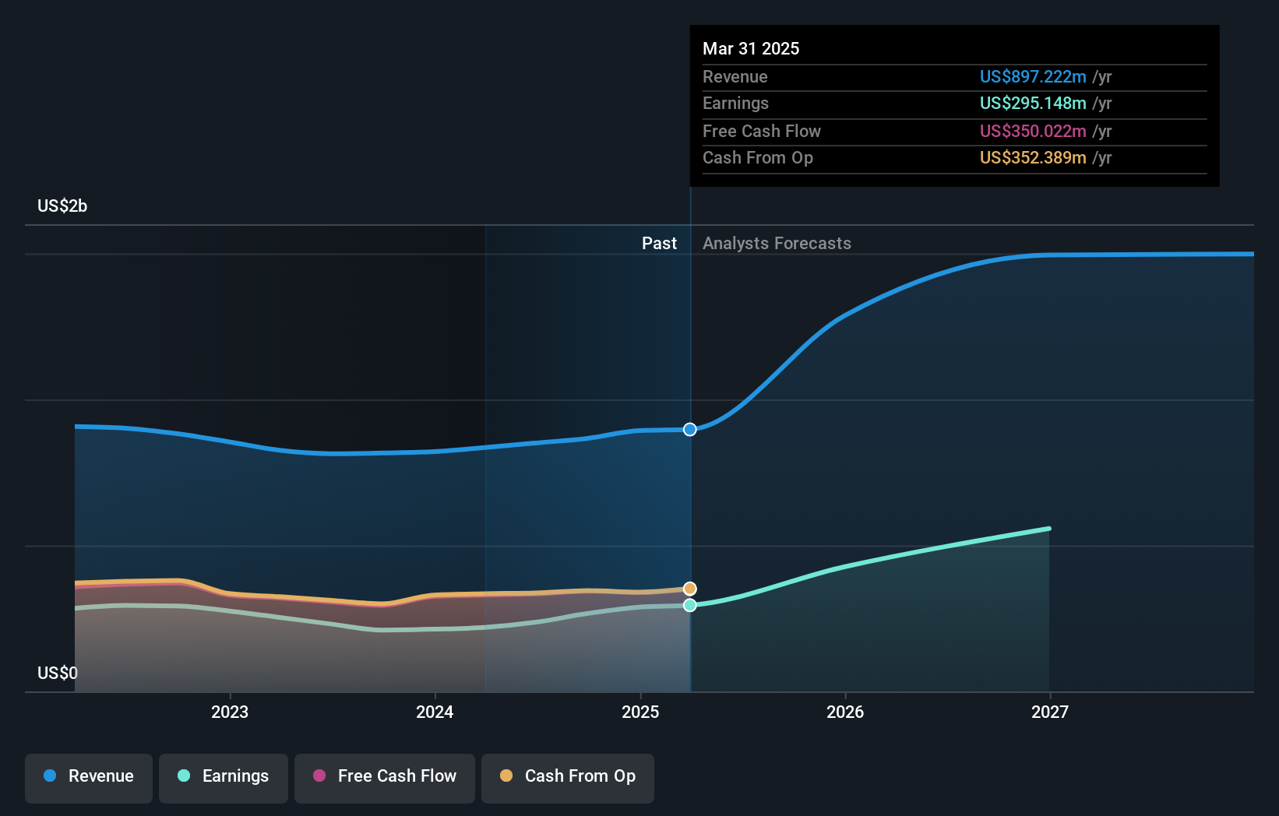This screenshot has height=816, width=1279.
Task: Click the Free Cash Flow label in tooltip
Action: tap(762, 131)
